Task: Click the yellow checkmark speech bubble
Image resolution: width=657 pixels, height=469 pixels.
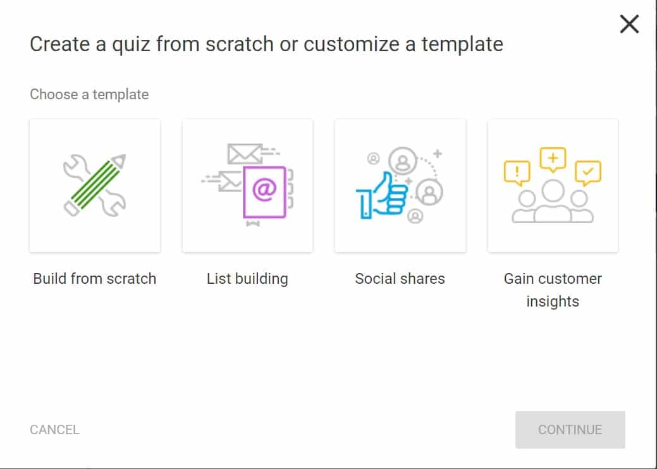Action: pos(588,173)
